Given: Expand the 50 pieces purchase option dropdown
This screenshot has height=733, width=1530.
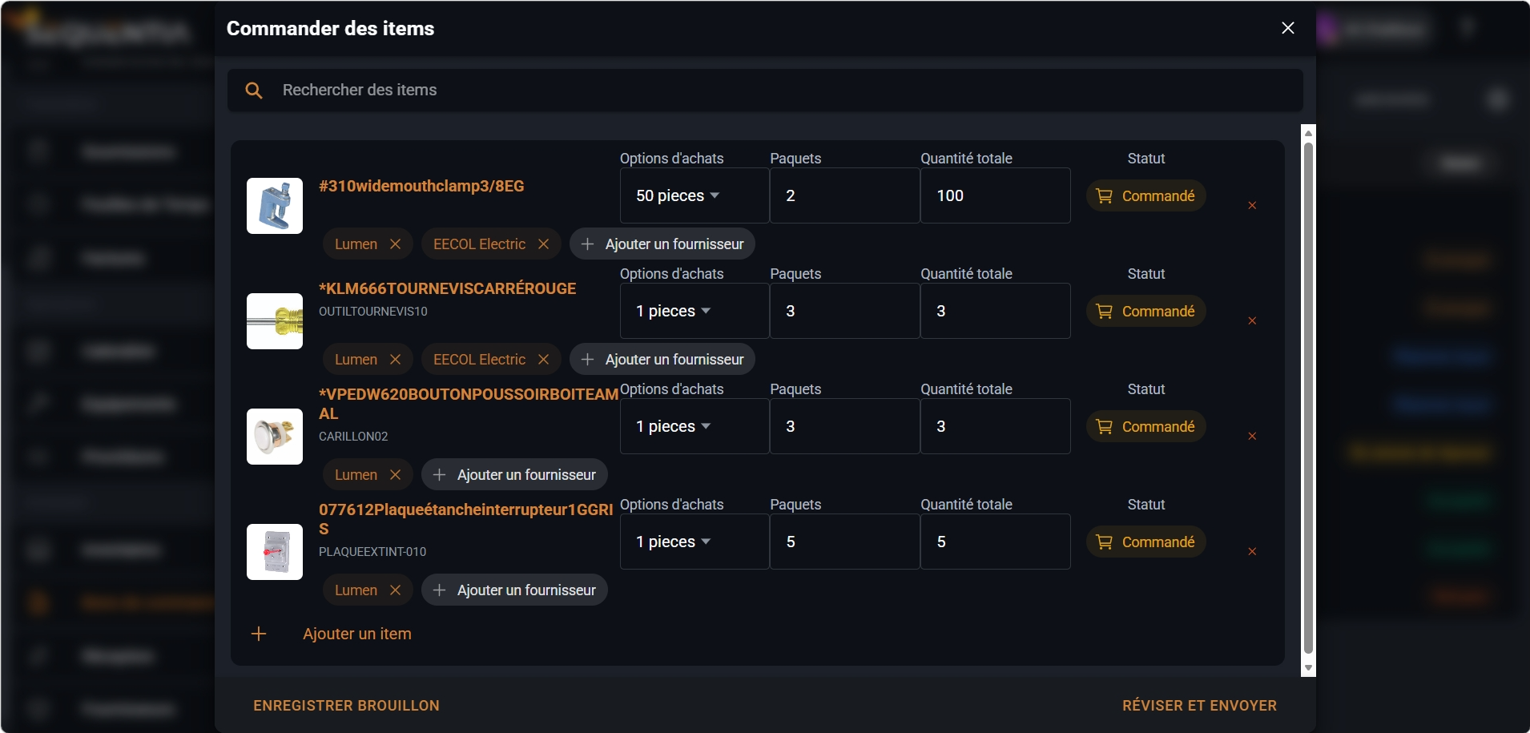Looking at the screenshot, I should point(695,195).
